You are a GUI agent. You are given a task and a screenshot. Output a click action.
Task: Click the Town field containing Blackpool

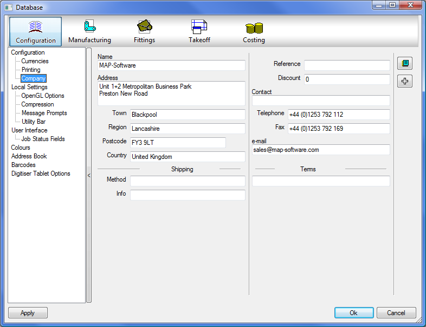click(x=188, y=115)
